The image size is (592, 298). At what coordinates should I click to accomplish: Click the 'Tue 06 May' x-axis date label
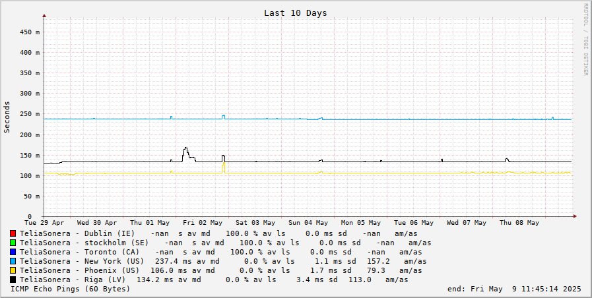tap(413, 223)
